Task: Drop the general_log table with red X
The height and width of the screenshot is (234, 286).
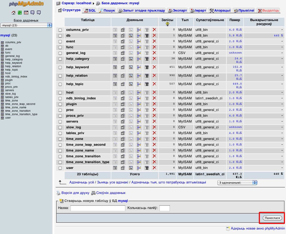Action: tap(154, 53)
